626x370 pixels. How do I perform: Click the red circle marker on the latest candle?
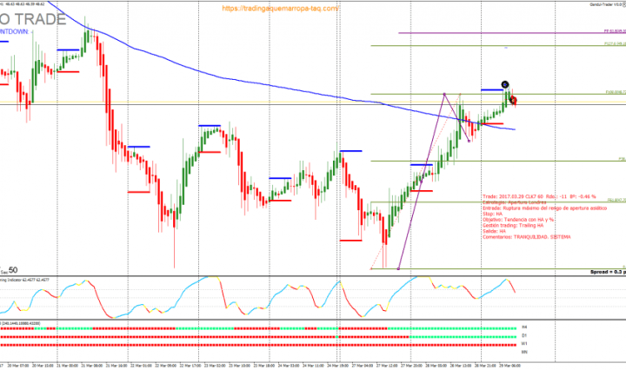point(514,100)
